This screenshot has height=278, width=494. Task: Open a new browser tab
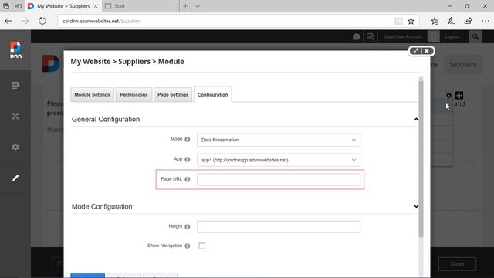185,6
